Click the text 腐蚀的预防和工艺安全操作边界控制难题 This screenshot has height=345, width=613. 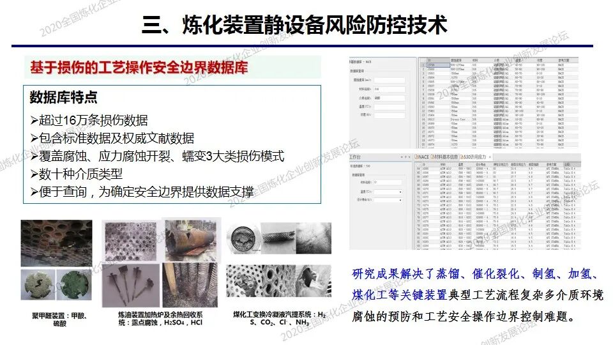click(464, 316)
